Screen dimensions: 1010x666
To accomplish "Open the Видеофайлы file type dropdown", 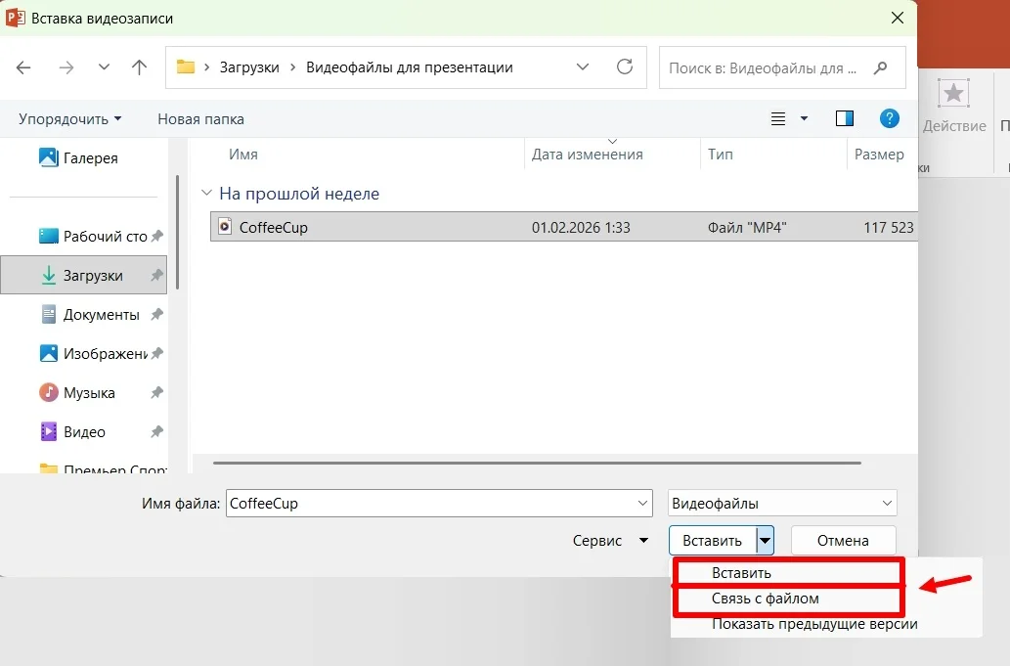I will pyautogui.click(x=781, y=504).
